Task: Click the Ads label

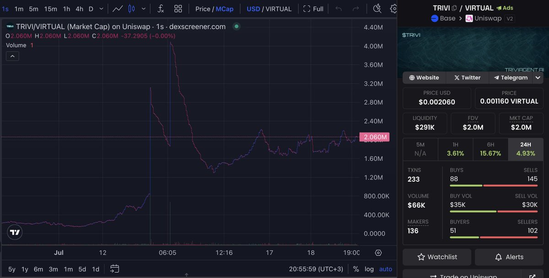Action: pyautogui.click(x=505, y=8)
